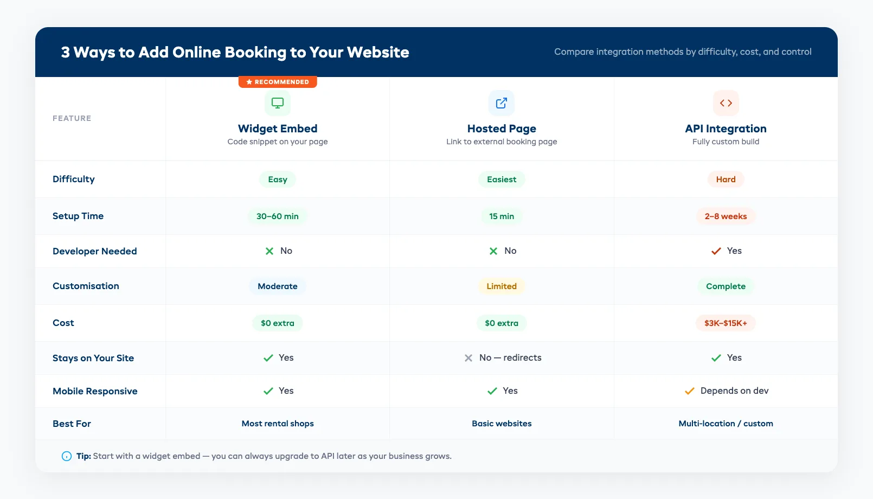The width and height of the screenshot is (873, 499).
Task: Click the Most rental shops link
Action: tap(278, 424)
